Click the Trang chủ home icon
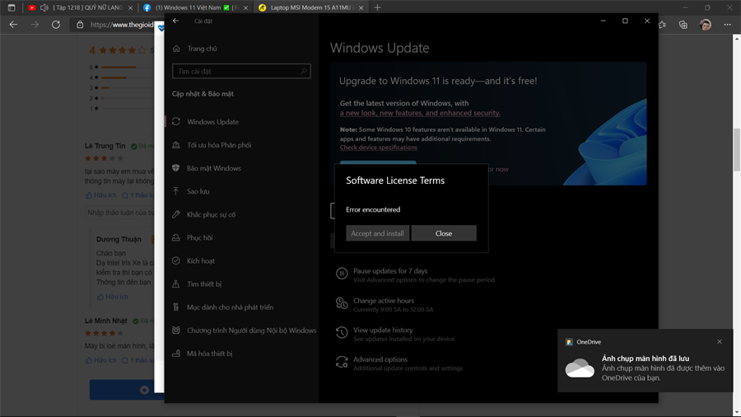741x417 pixels. (176, 49)
